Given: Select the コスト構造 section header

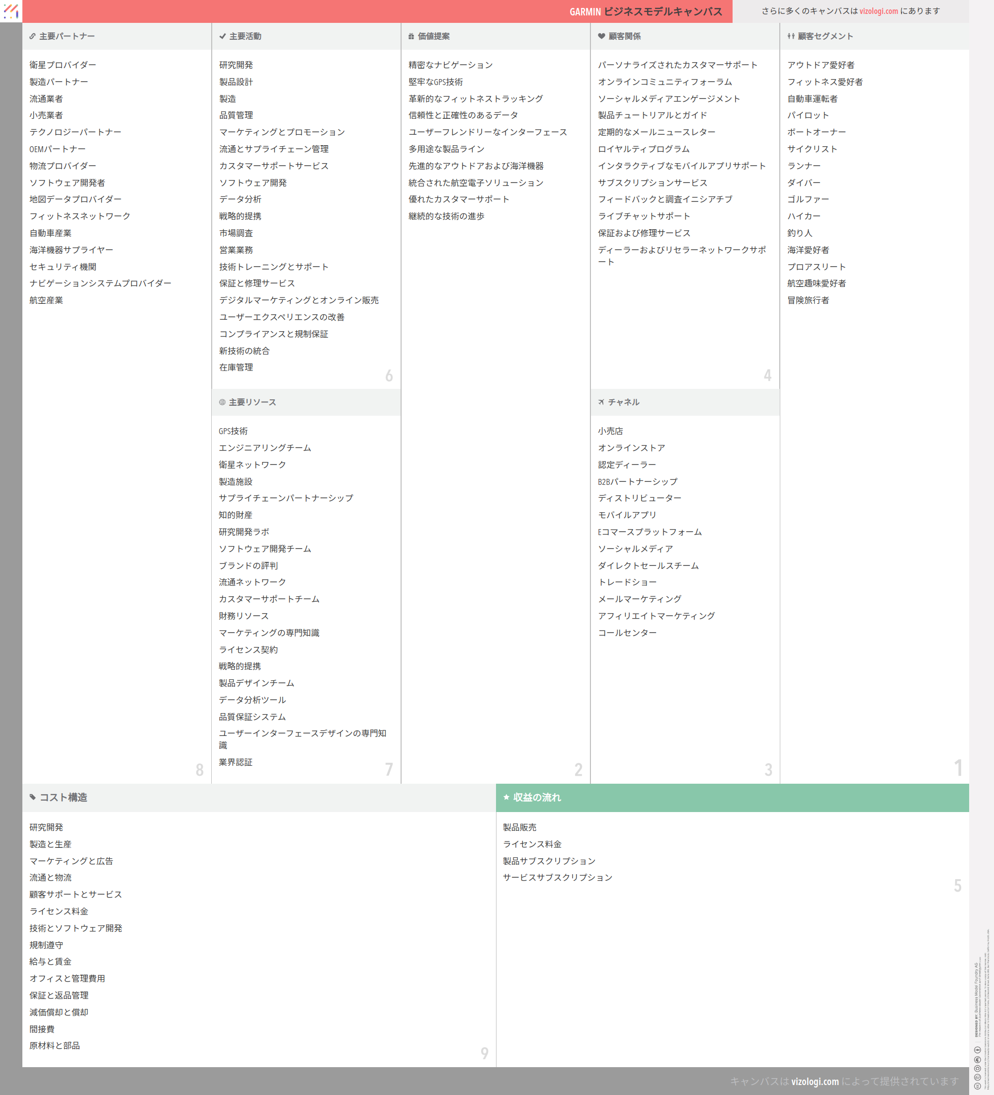Looking at the screenshot, I should tap(64, 797).
